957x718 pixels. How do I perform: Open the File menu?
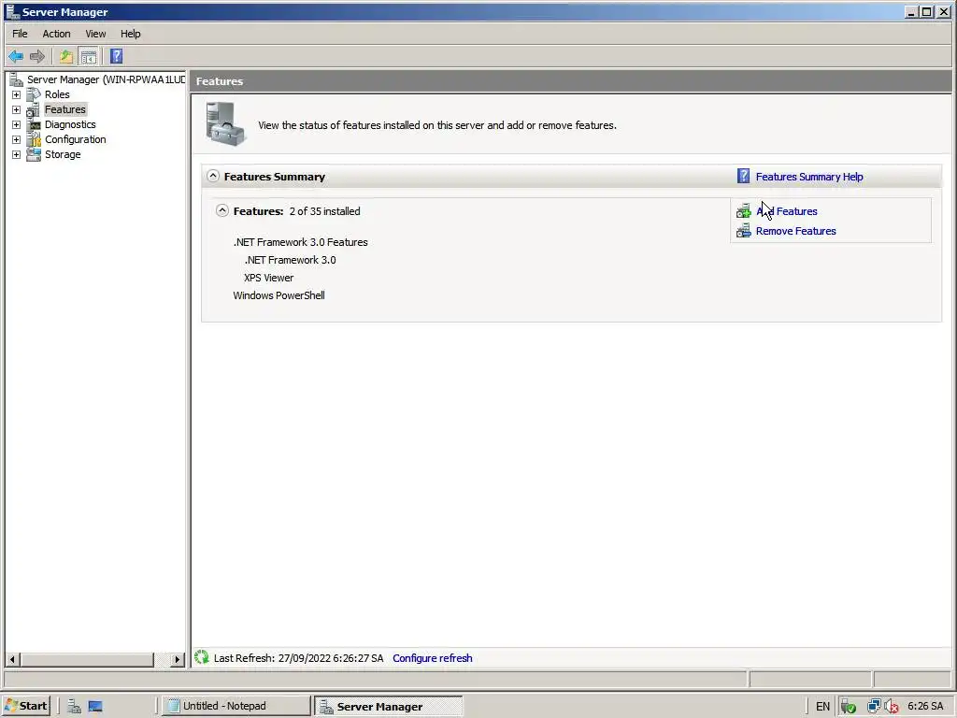point(21,34)
